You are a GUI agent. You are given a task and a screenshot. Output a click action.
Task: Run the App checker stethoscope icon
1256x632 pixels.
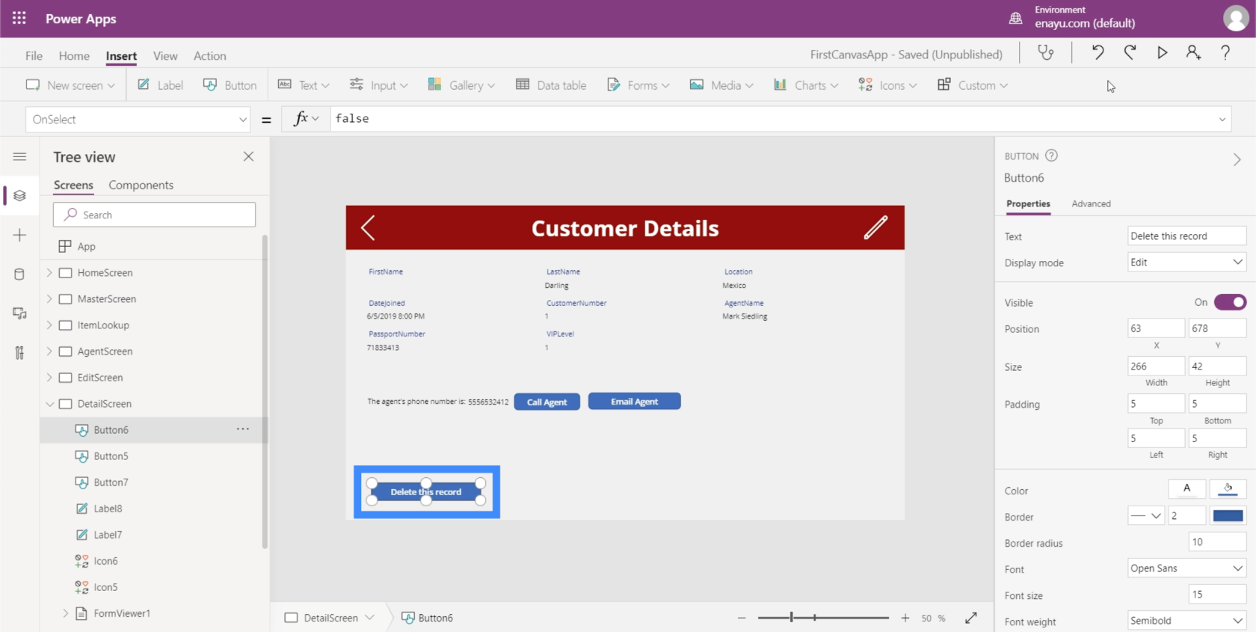1046,52
